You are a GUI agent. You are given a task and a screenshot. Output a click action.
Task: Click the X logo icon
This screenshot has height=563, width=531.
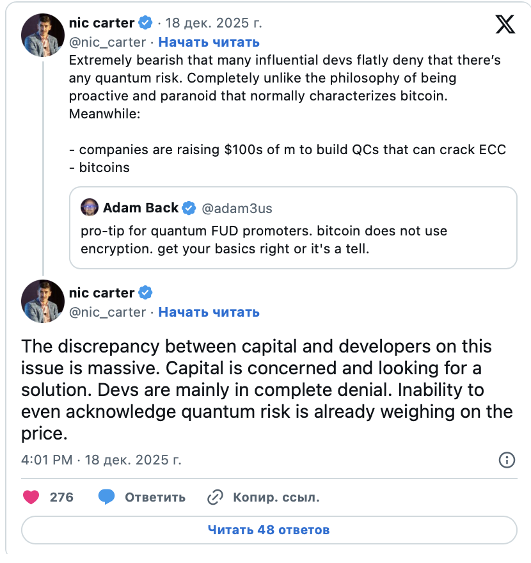tap(505, 24)
